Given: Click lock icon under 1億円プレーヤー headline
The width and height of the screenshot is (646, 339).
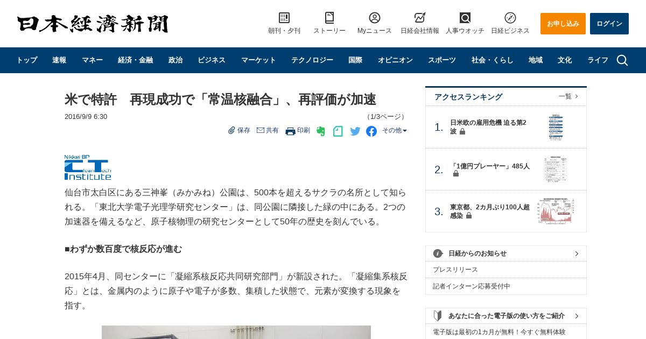Looking at the screenshot, I should (456, 174).
